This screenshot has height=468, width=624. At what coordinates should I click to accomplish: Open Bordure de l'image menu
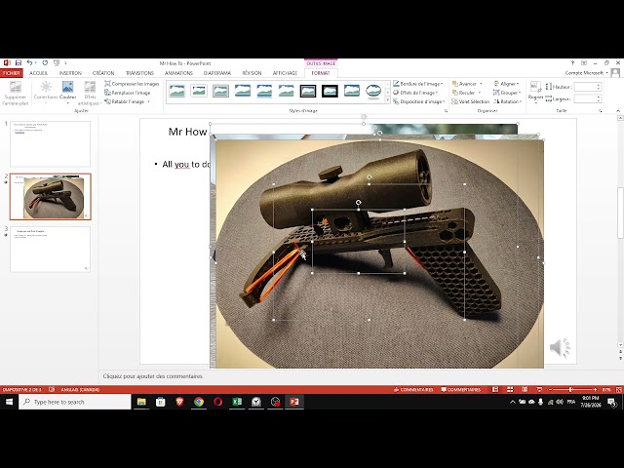pyautogui.click(x=418, y=84)
